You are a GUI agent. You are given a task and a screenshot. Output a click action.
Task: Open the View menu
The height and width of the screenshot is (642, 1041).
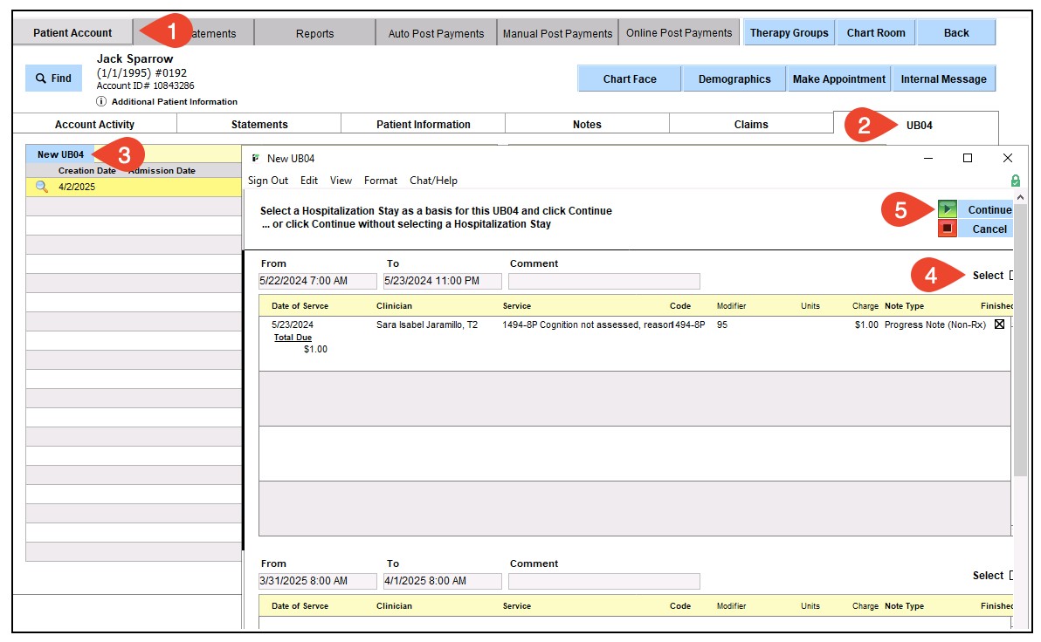coord(341,181)
